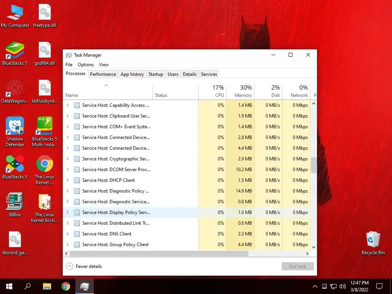Sort by Network column header
This screenshot has height=294, width=392.
(x=296, y=91)
